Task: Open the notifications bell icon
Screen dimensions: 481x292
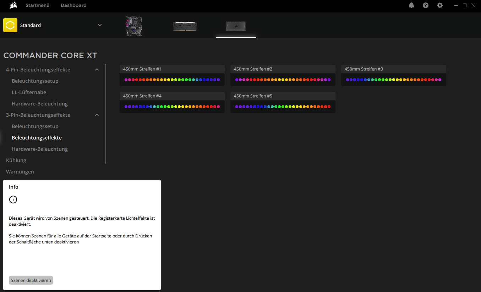Action: pos(411,5)
